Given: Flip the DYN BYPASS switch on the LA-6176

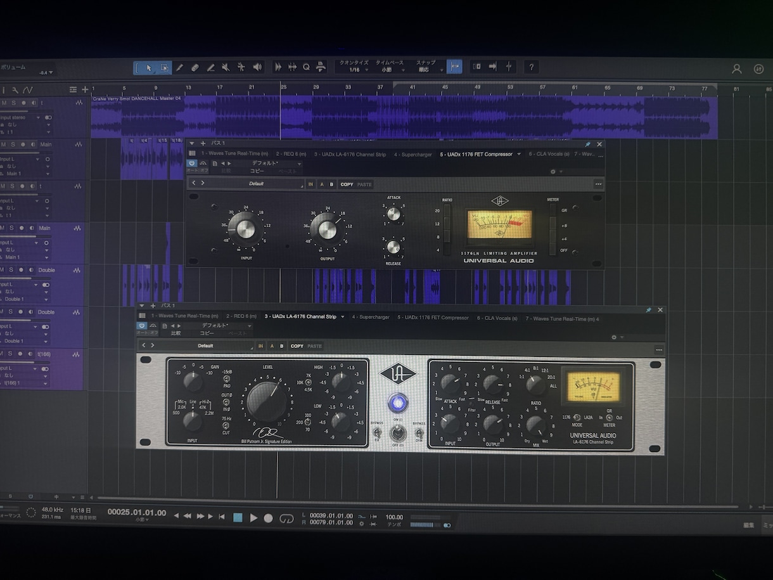Looking at the screenshot, I should pos(419,434).
